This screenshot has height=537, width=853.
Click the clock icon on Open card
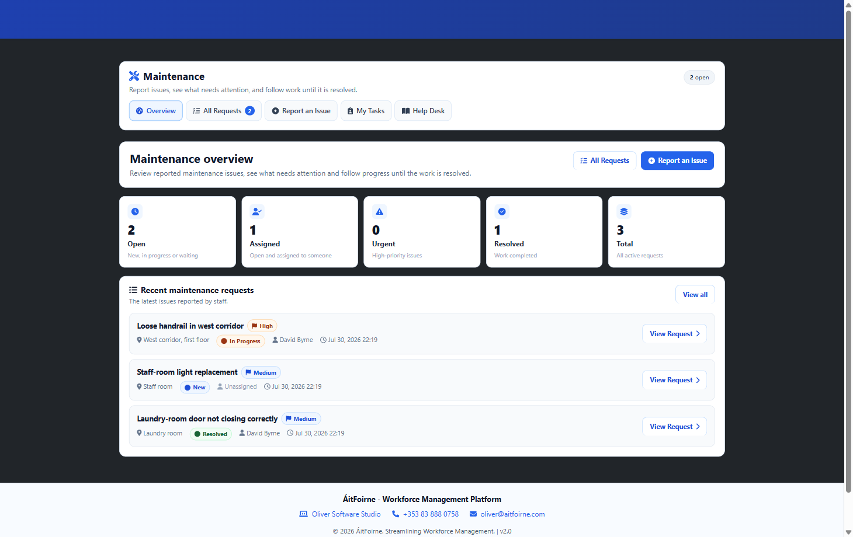click(135, 211)
